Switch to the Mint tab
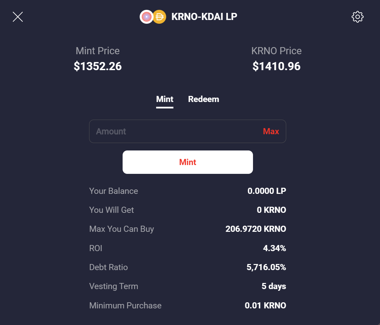The width and height of the screenshot is (380, 325). click(165, 99)
